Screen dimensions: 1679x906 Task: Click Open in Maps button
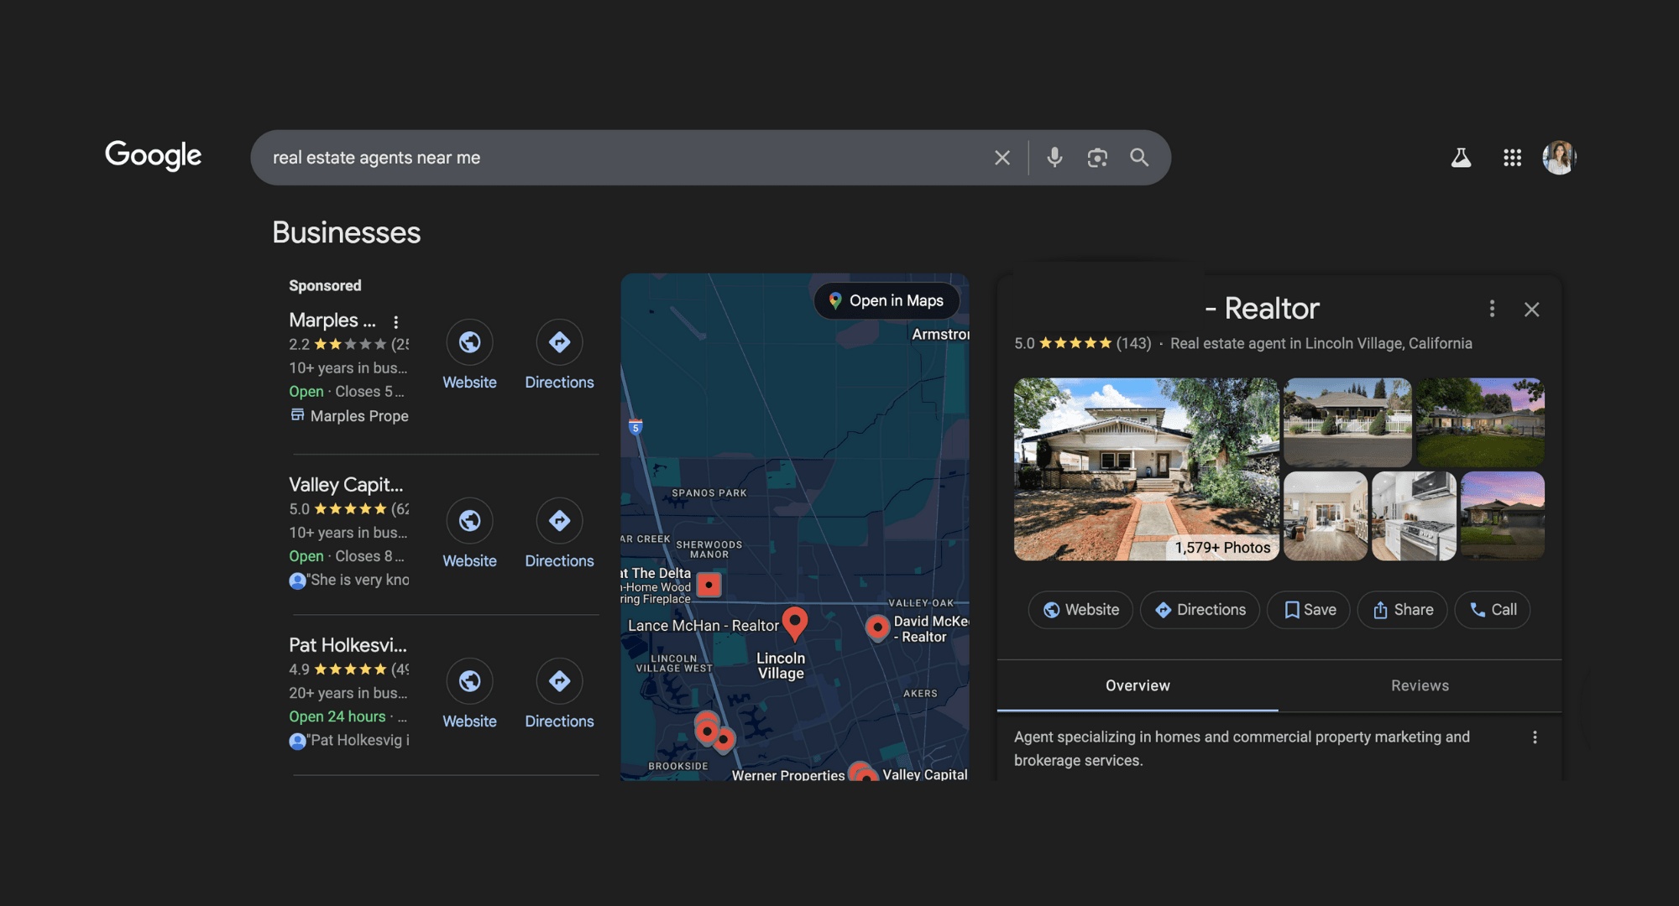pyautogui.click(x=887, y=300)
